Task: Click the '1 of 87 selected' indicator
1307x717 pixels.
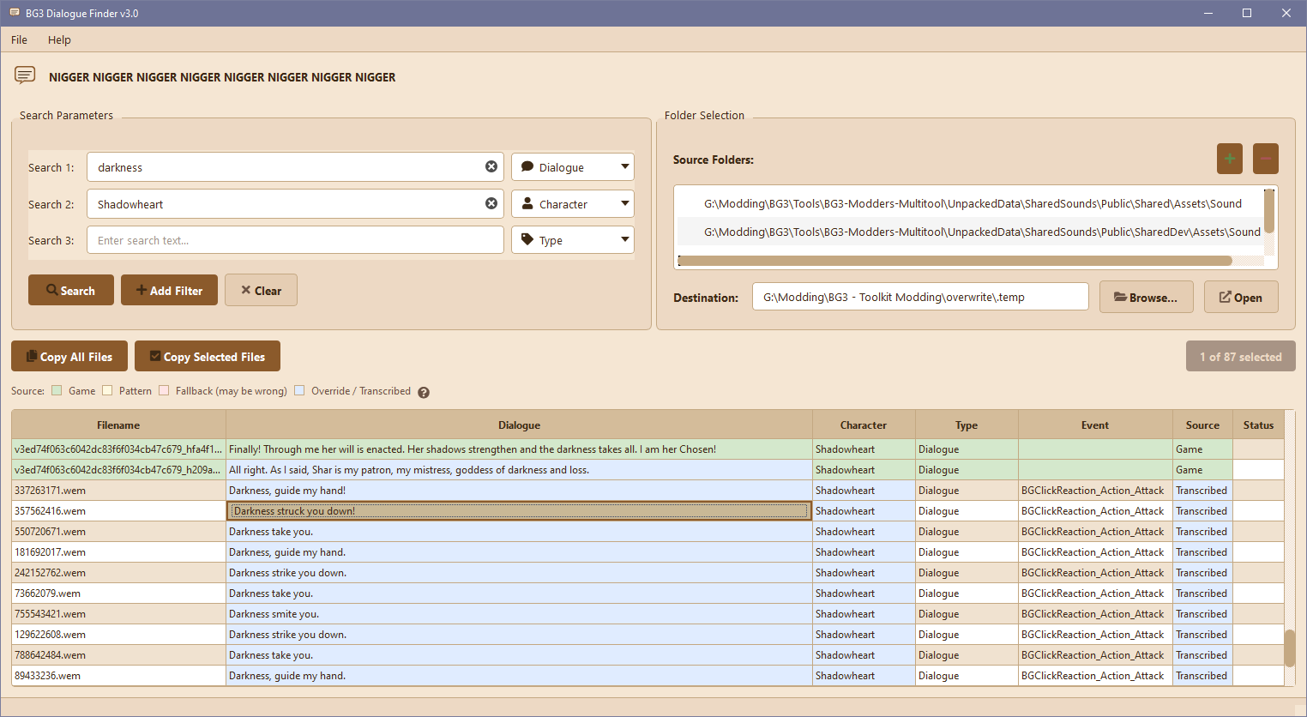Action: 1240,356
